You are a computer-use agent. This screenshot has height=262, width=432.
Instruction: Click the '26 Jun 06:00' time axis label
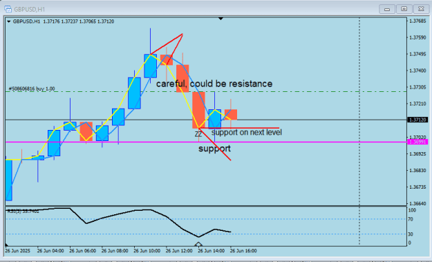(83, 251)
